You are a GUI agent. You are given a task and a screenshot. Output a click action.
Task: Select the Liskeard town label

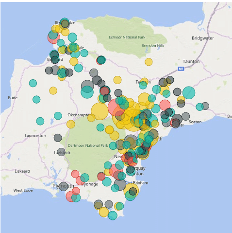22,171
